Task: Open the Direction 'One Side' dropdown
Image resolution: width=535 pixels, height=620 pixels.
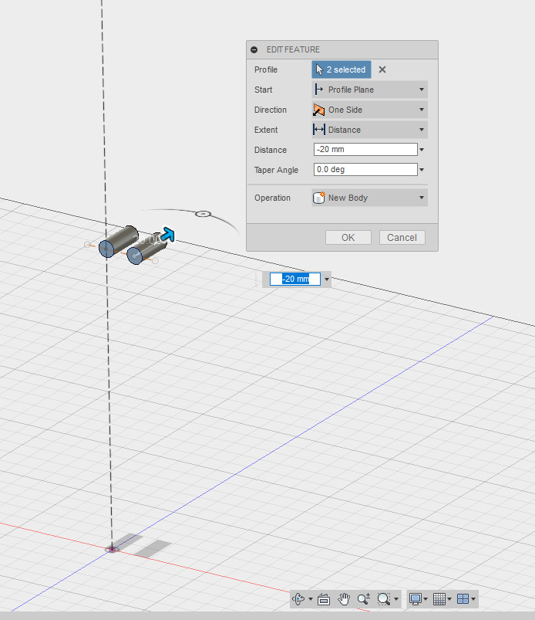Action: pos(369,110)
